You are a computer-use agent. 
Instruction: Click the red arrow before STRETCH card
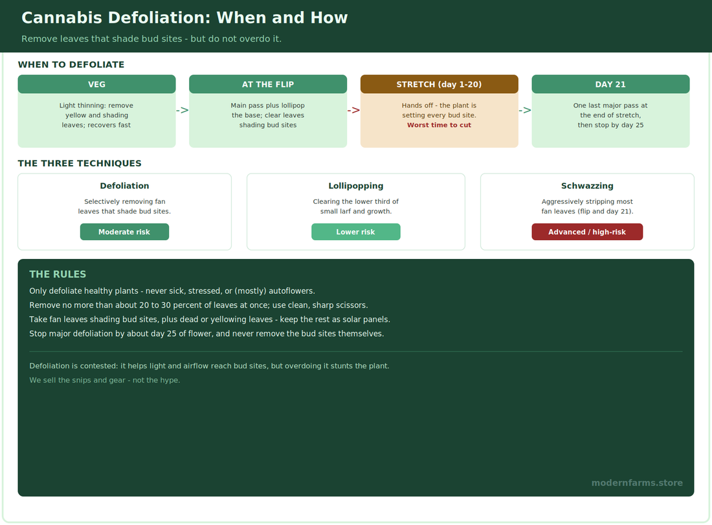click(353, 110)
